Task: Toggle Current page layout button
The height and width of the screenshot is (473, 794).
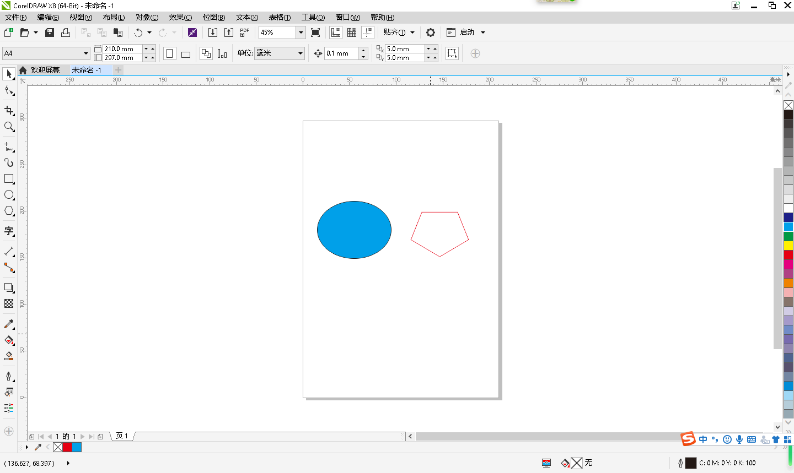Action: pyautogui.click(x=222, y=53)
